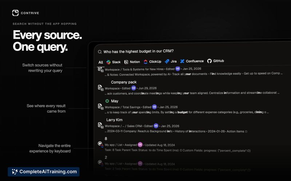The image size is (291, 181).
Task: Click the 'Sales CRM' breadcrumb text
Action: coord(134,126)
